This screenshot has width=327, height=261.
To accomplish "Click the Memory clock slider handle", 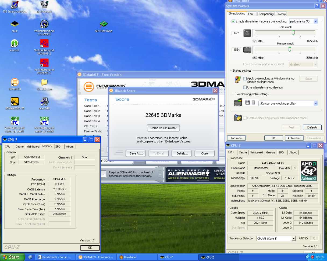I will (290, 49).
